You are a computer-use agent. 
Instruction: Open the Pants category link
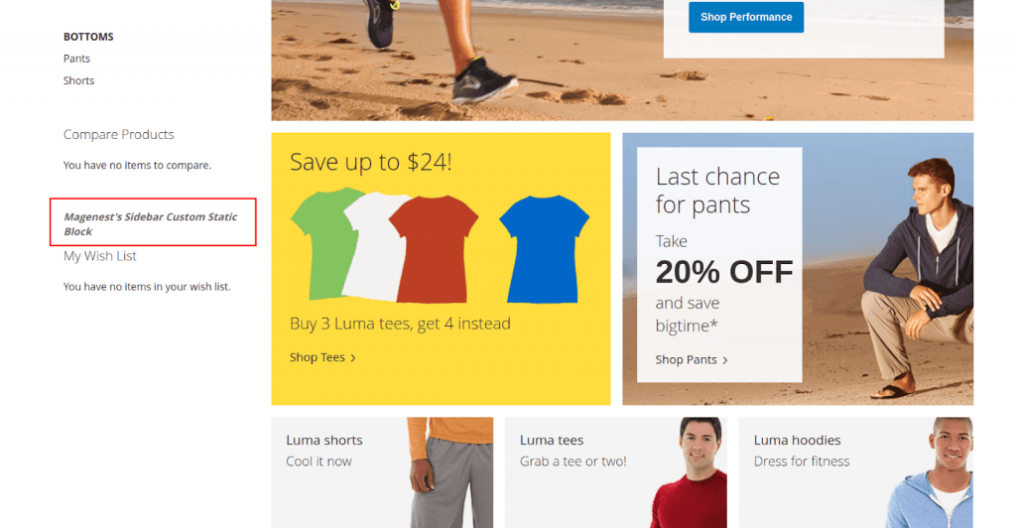(76, 59)
